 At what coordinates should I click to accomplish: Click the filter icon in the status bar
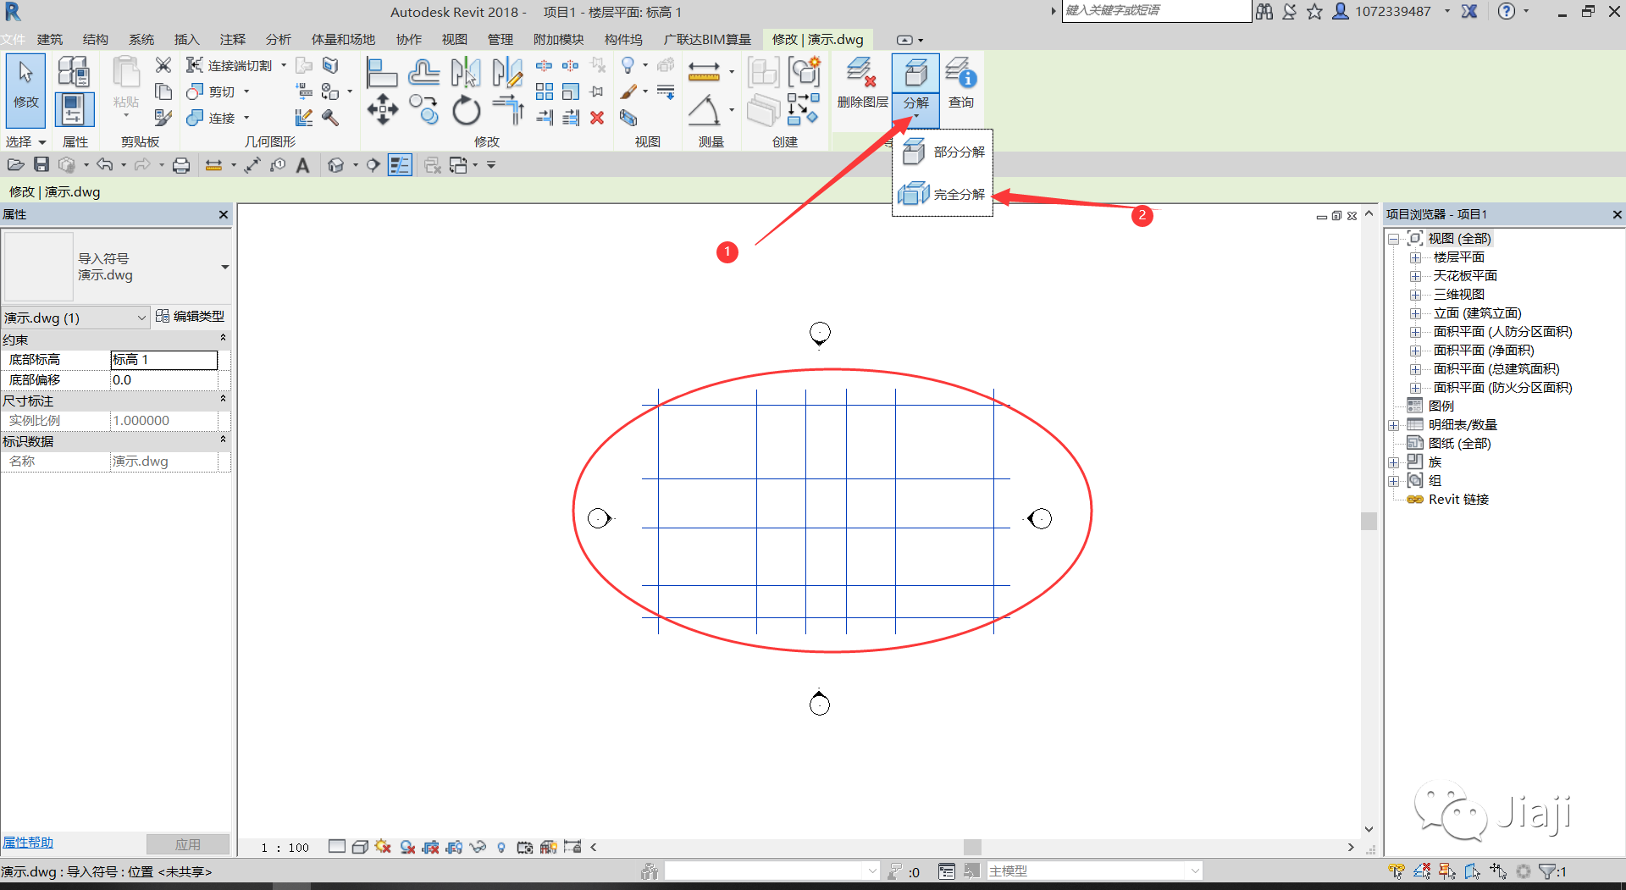(1547, 871)
